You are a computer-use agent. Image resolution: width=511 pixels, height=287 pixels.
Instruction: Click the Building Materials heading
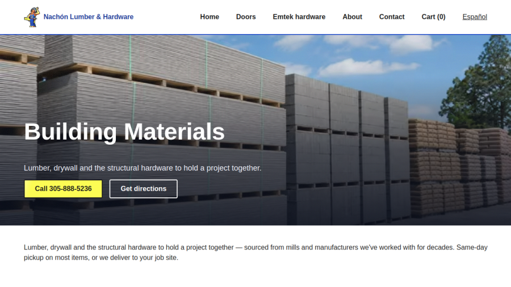point(124,132)
